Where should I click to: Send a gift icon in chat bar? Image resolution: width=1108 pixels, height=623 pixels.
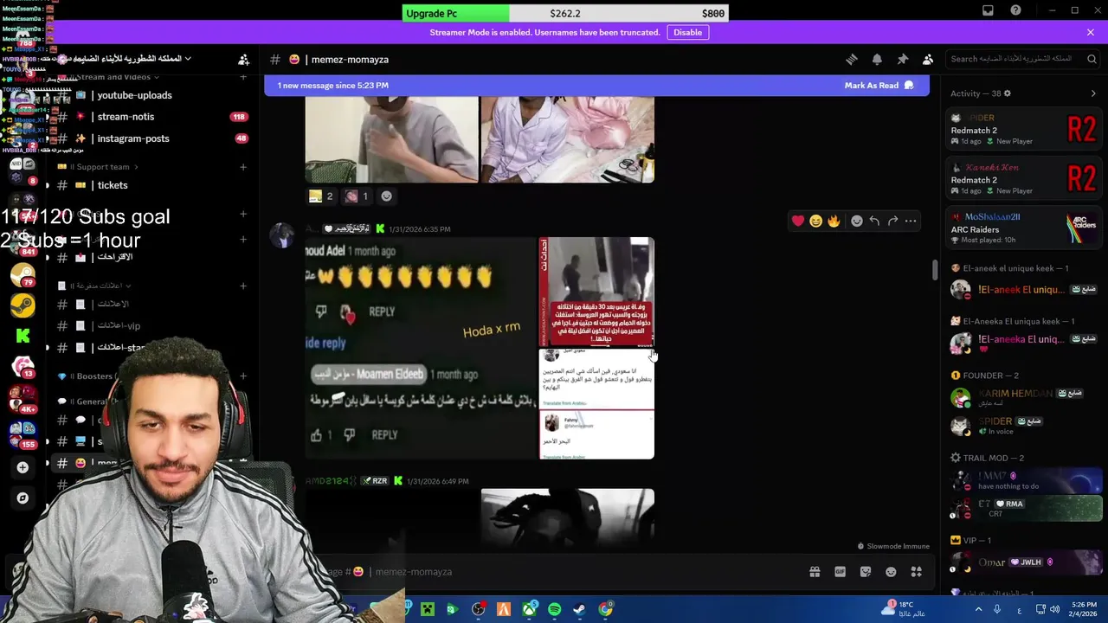[x=815, y=572]
